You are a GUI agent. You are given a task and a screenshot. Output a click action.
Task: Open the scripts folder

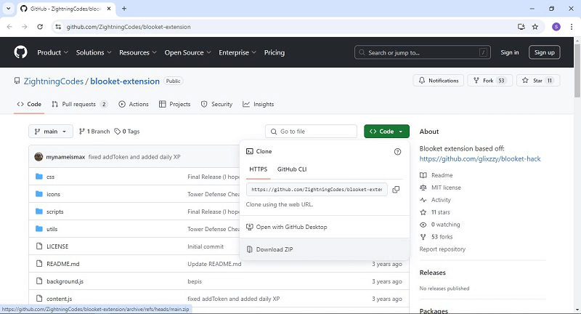tap(55, 212)
